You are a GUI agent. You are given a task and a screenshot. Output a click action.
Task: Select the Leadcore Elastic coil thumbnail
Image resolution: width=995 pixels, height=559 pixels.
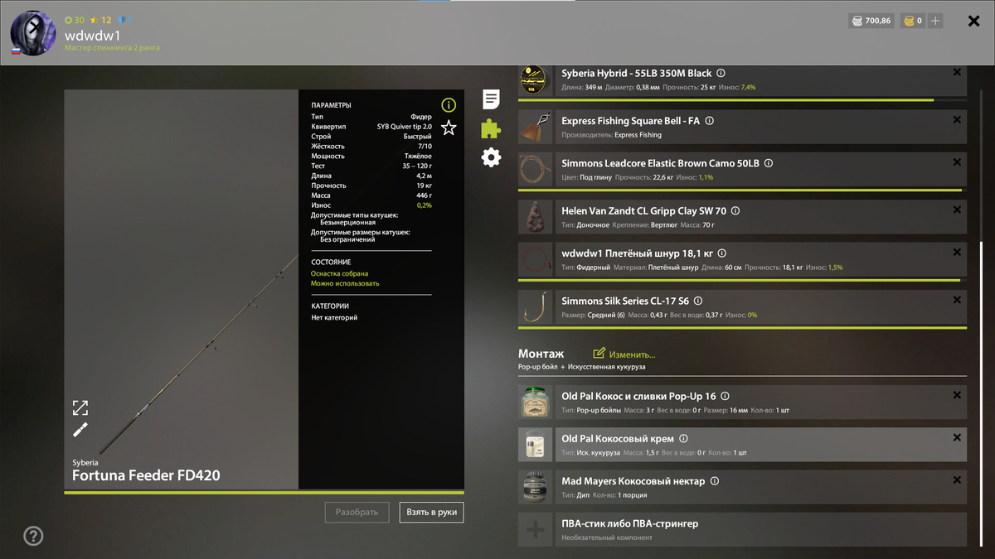coord(536,169)
